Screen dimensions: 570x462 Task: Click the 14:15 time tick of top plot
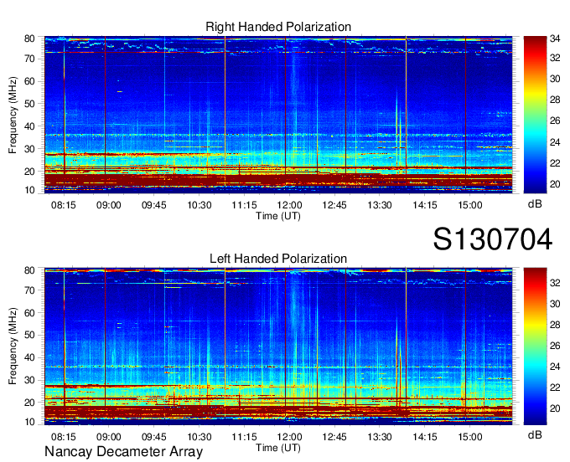[x=425, y=205]
